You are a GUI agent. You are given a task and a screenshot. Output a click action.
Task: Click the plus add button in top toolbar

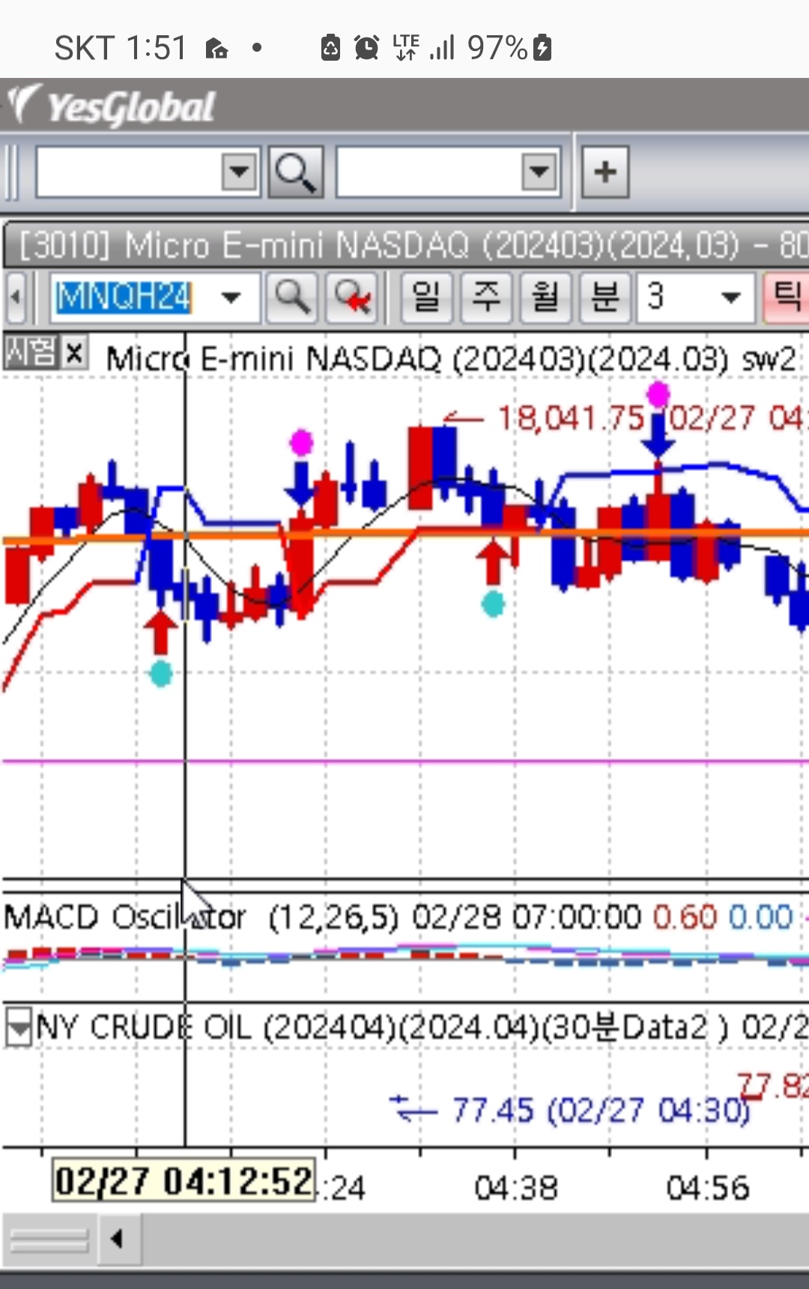605,172
